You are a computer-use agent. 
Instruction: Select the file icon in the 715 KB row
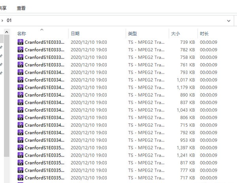[21, 125]
